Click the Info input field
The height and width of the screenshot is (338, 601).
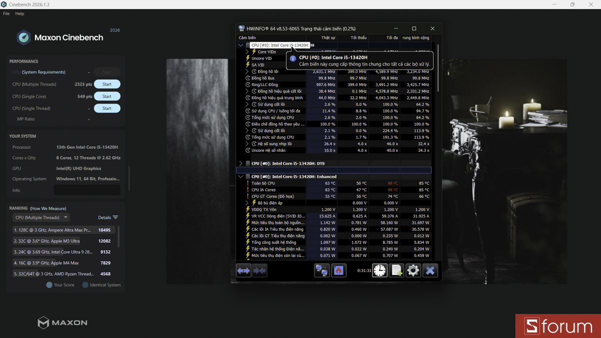(x=87, y=190)
